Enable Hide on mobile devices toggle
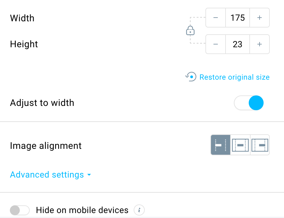284x218 pixels. point(19,210)
